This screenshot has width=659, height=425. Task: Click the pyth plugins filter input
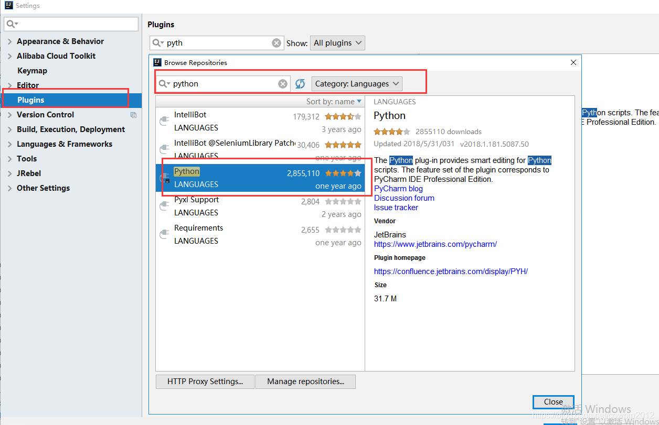(217, 43)
